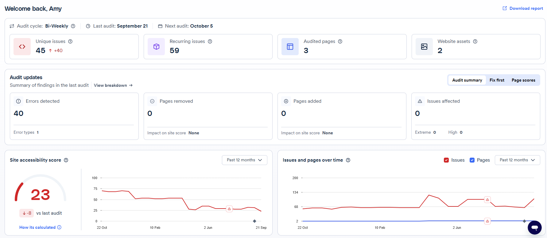Click 'High 0' in Issues affected card

pyautogui.click(x=455, y=132)
